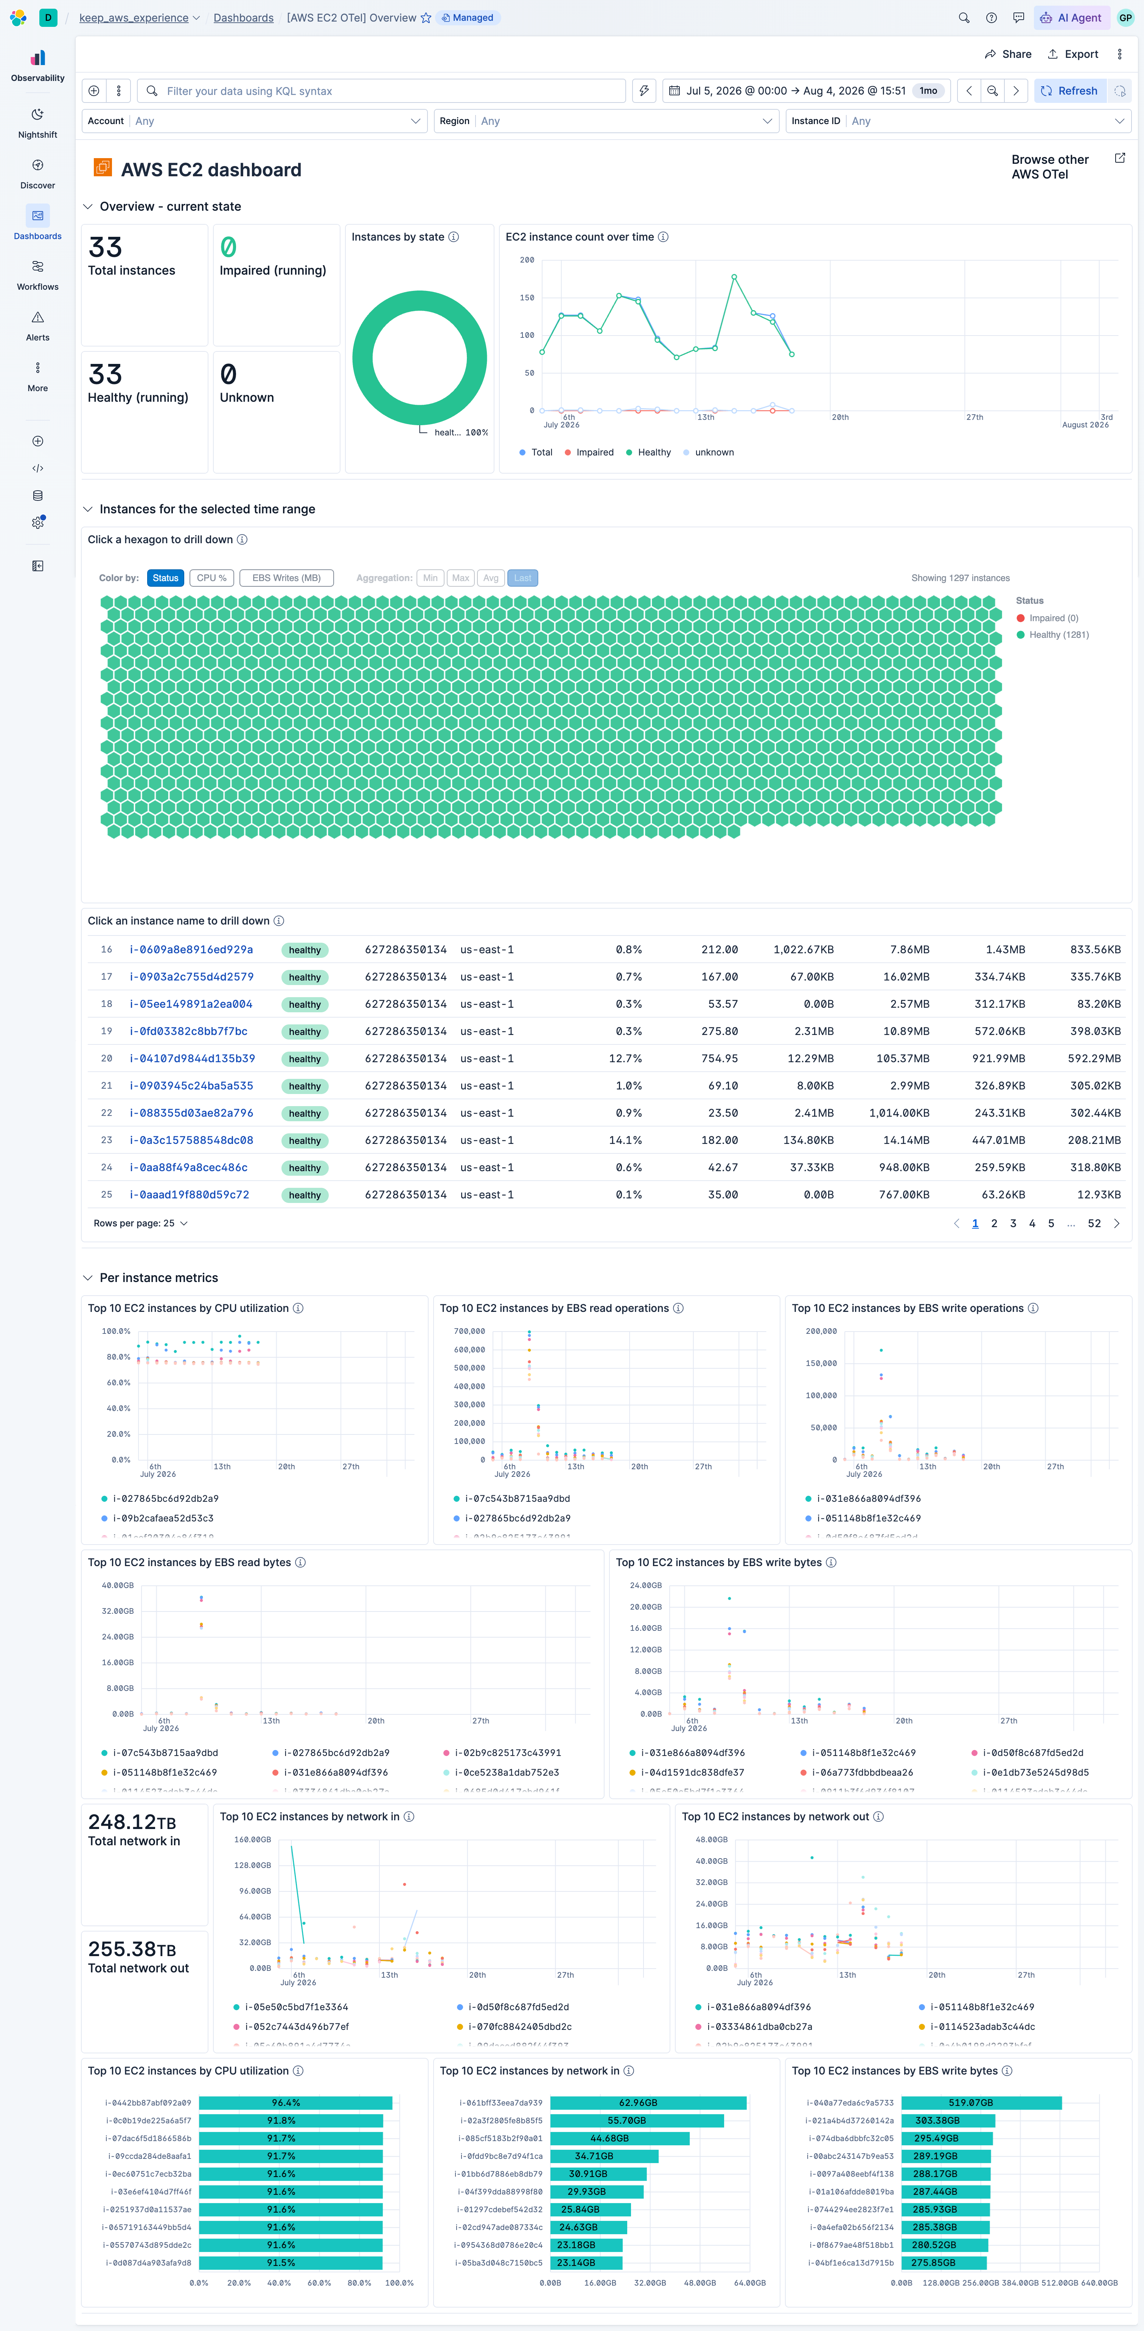Color hexagons by Status
The image size is (1144, 2331).
(x=166, y=578)
